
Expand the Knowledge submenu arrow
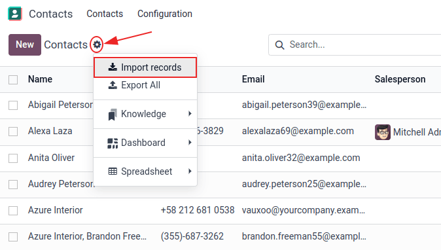pyautogui.click(x=190, y=114)
